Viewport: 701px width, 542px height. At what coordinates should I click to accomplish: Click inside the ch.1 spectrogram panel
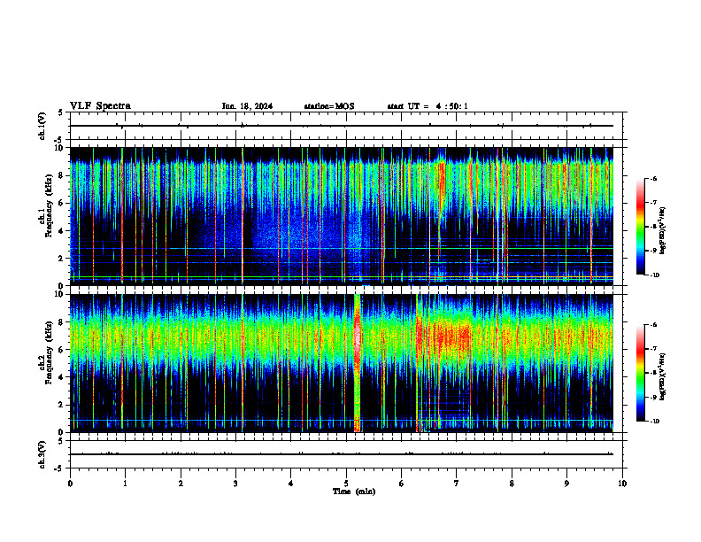coord(342,216)
